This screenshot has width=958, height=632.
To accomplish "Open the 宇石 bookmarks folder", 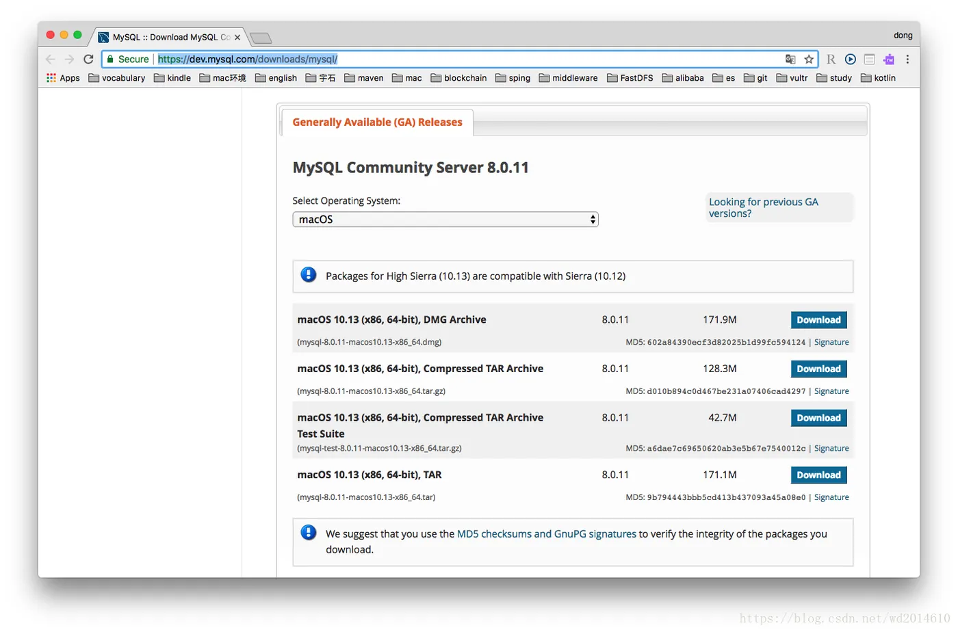I will (320, 78).
